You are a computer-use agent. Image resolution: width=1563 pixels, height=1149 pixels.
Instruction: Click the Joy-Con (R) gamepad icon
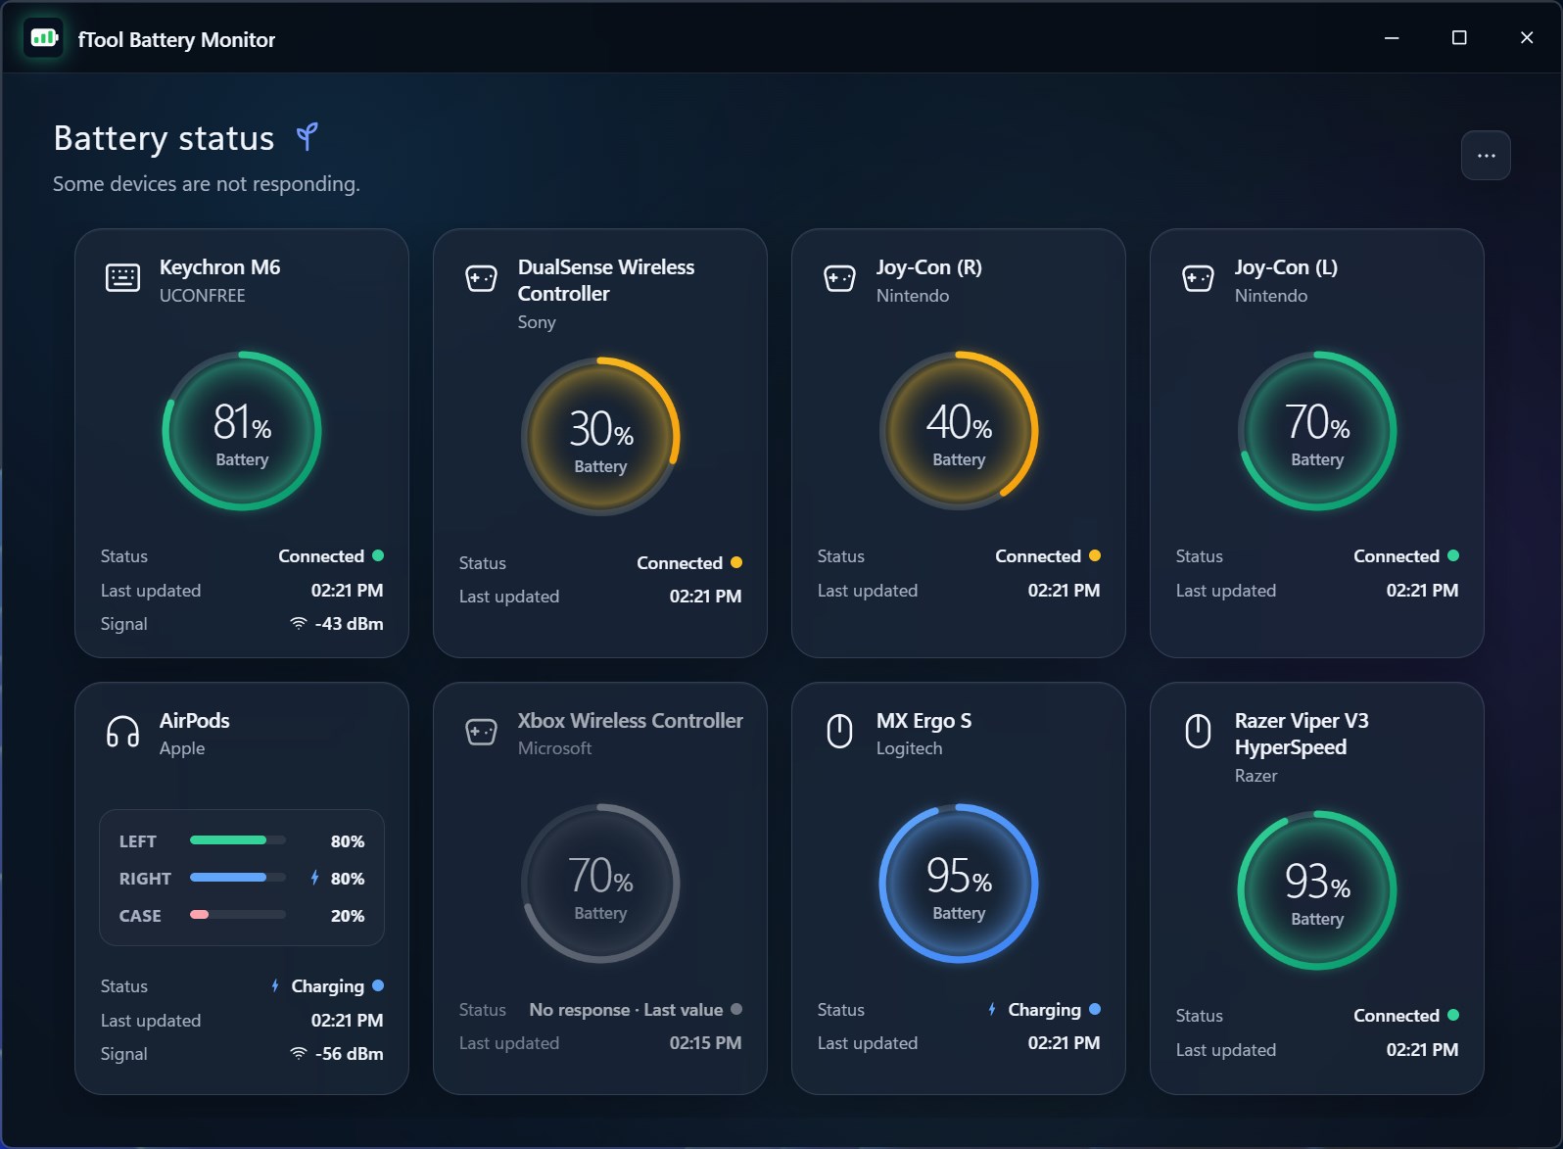click(x=839, y=279)
